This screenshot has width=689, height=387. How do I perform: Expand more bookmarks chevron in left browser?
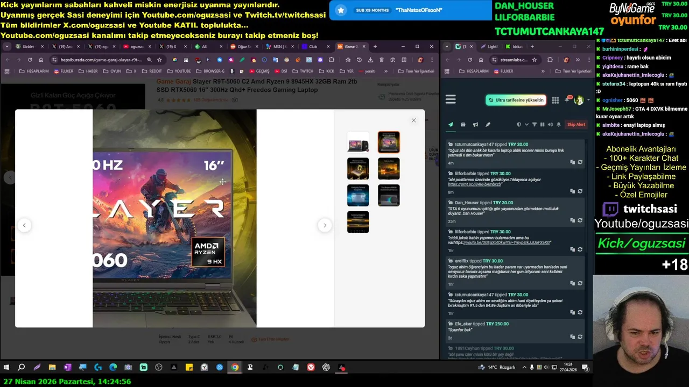tap(385, 71)
